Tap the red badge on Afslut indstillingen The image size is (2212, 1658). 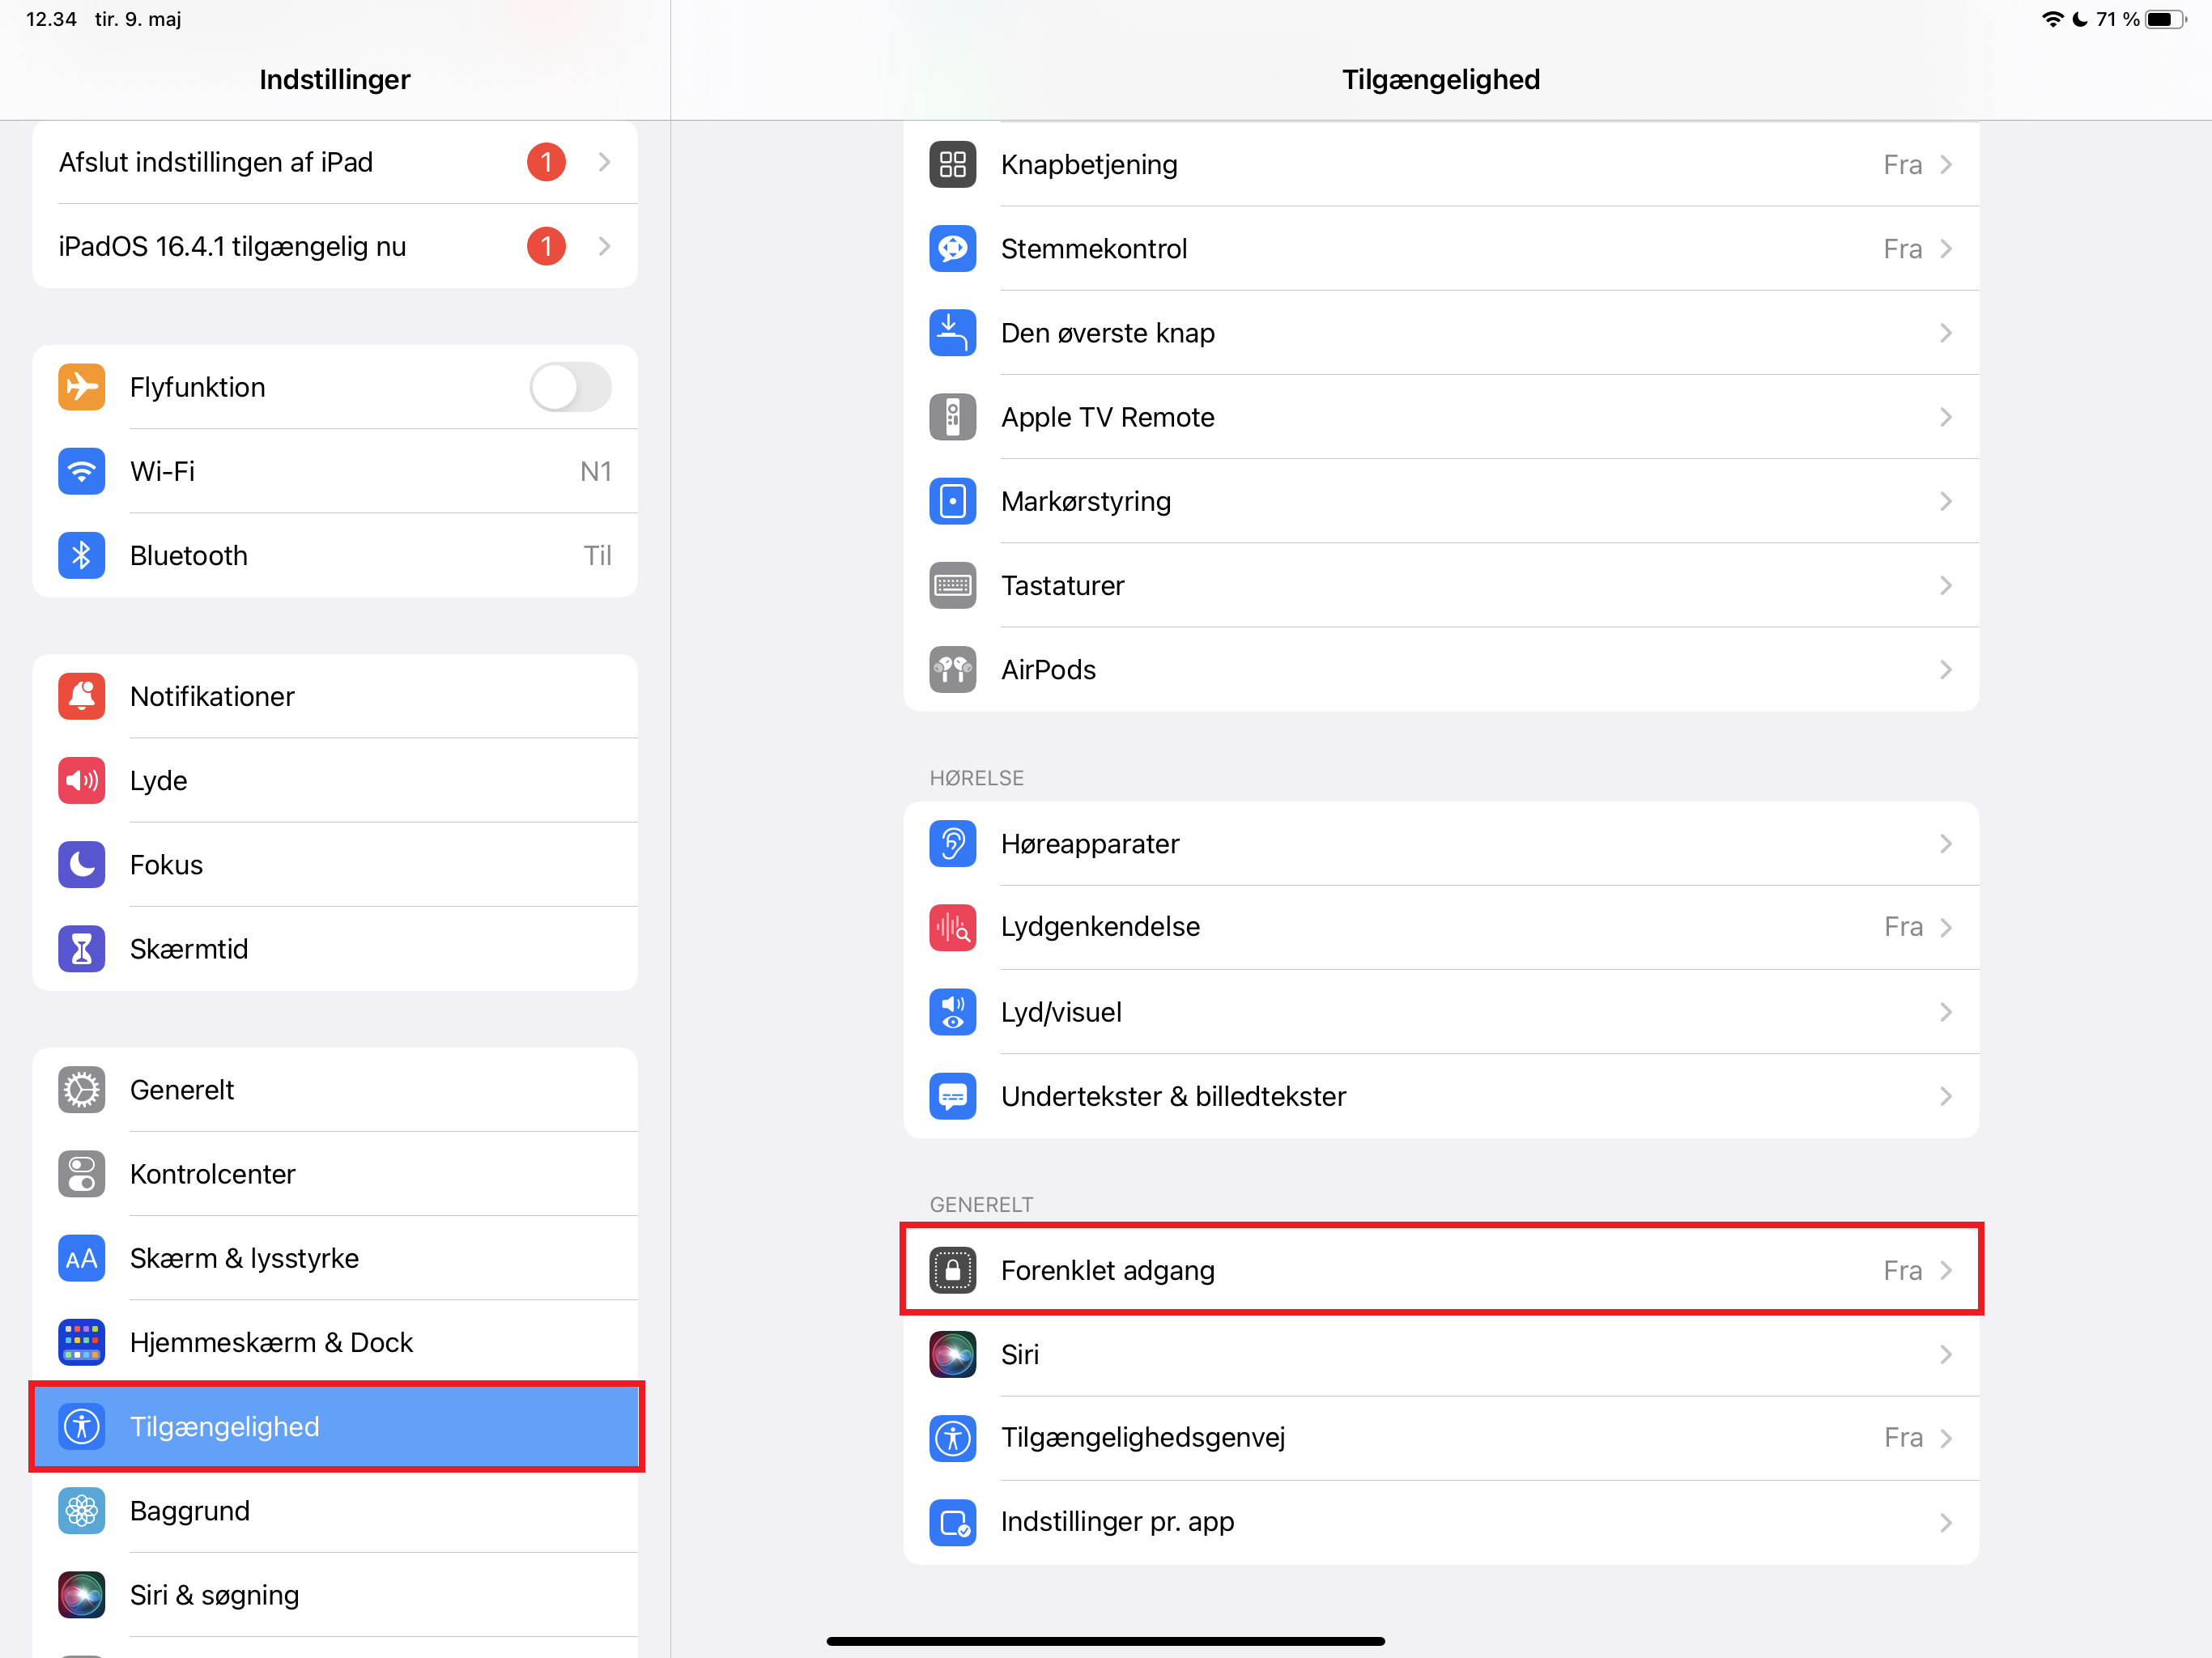coord(546,162)
